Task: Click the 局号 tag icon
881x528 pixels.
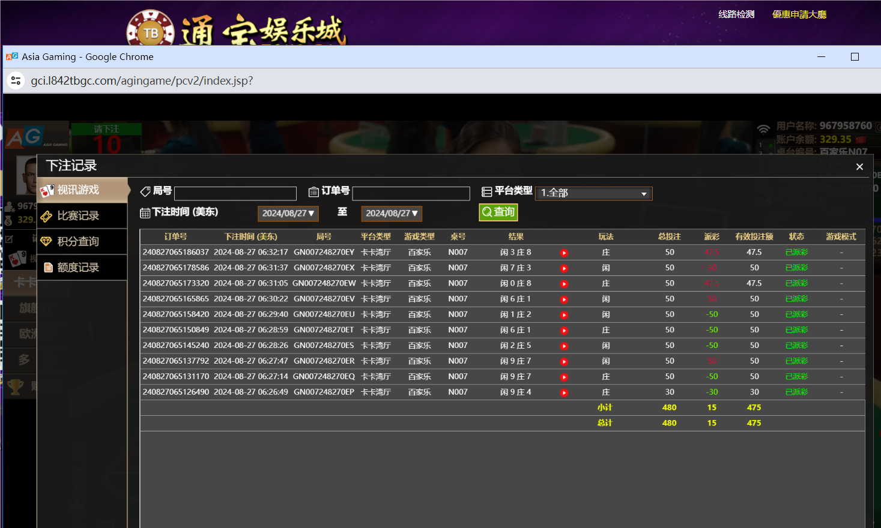Action: pos(145,191)
